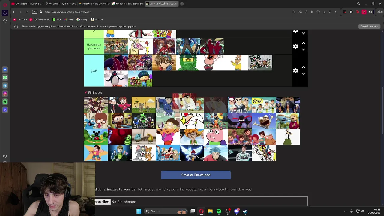
Task: Open Windows Start menu
Action: 139,211
